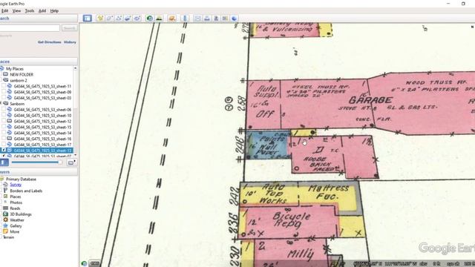Select the Sanborn folder row
This screenshot has height=267, width=475.
click(17, 104)
